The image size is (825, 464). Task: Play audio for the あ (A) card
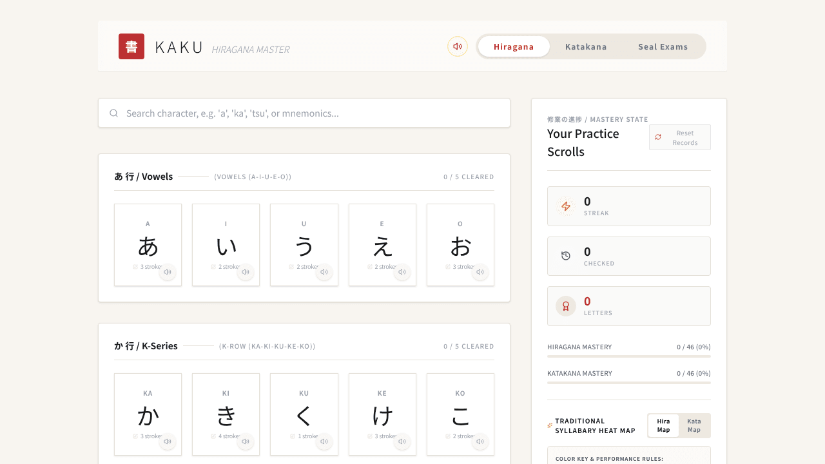click(x=168, y=272)
